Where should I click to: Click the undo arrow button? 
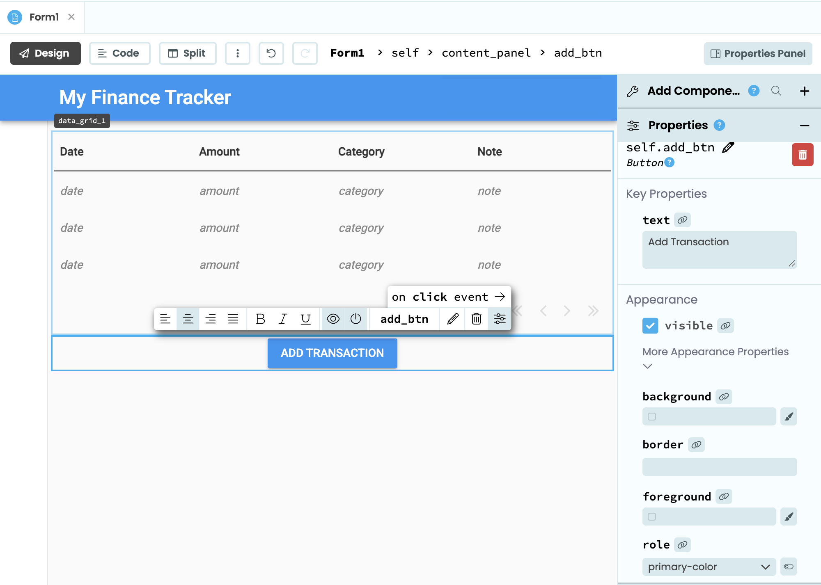271,53
